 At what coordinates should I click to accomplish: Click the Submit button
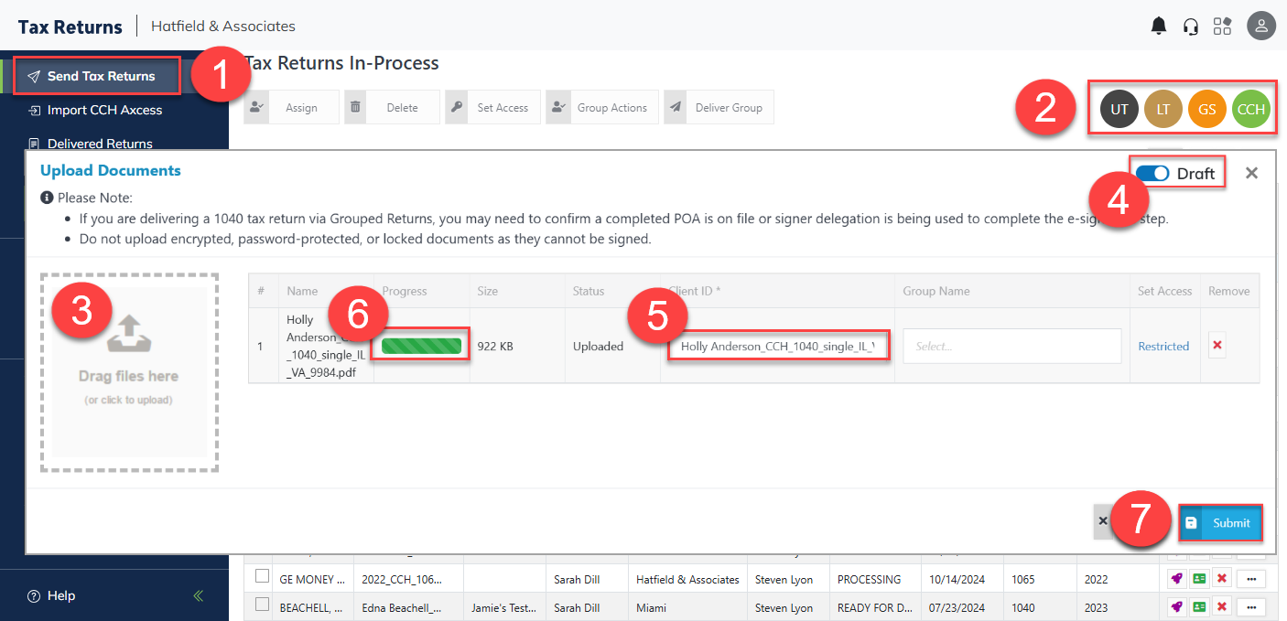pos(1220,521)
